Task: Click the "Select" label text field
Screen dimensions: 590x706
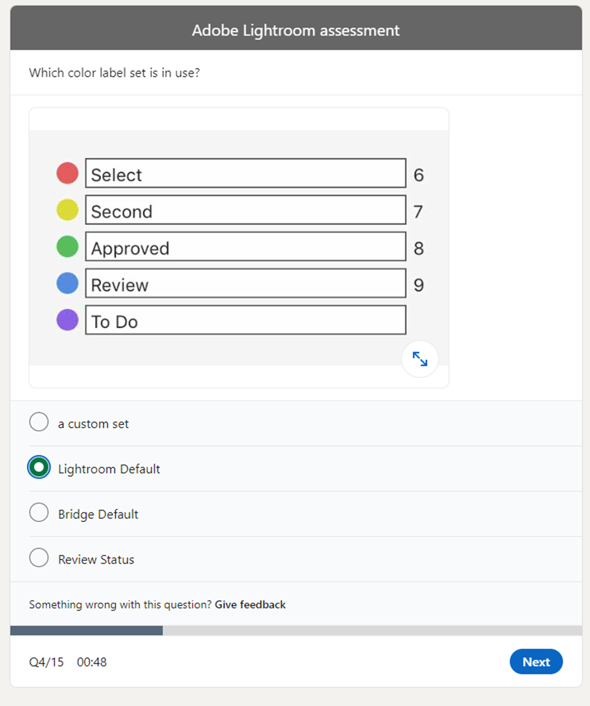Action: tap(245, 173)
